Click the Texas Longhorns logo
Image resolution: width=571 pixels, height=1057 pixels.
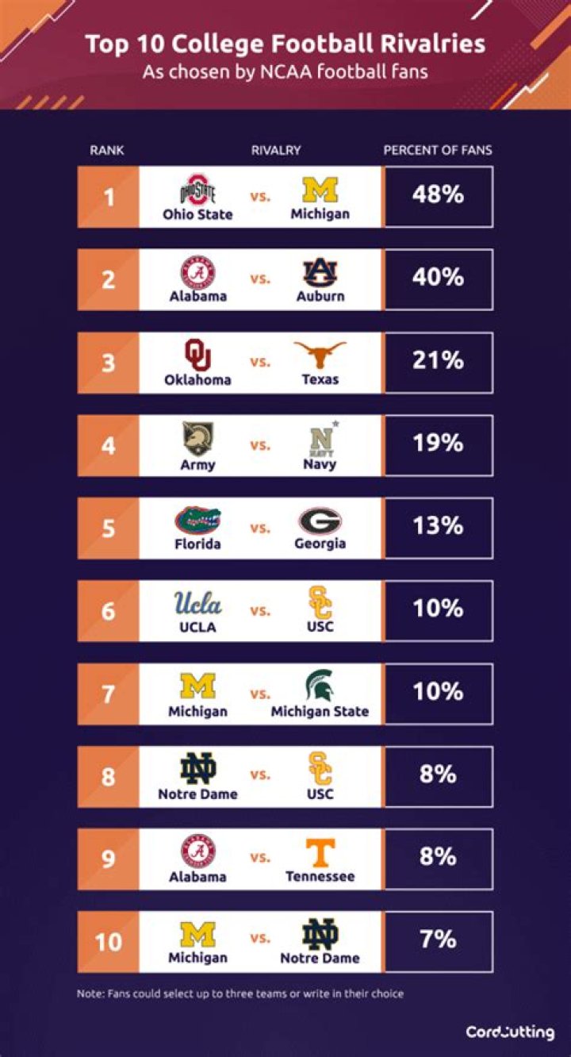[x=320, y=355]
